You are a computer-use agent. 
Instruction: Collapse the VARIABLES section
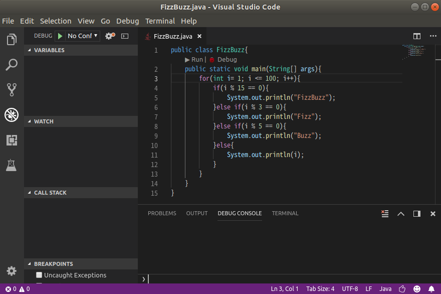pyautogui.click(x=81, y=50)
